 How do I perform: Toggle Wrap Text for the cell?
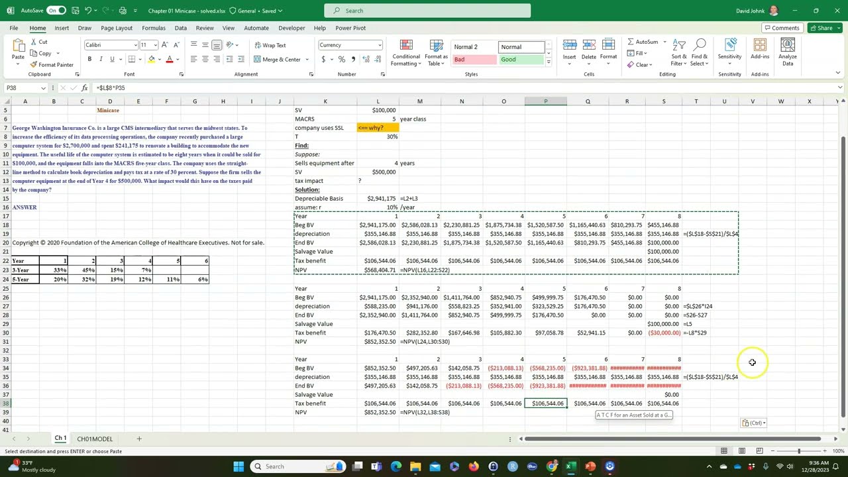[270, 46]
